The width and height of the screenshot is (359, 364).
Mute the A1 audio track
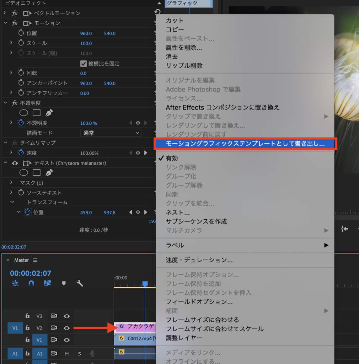[x=66, y=354]
